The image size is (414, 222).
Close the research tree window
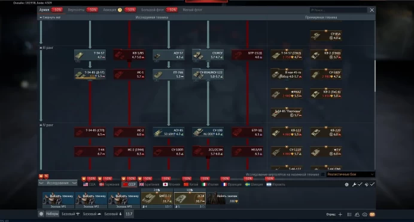coord(372,10)
